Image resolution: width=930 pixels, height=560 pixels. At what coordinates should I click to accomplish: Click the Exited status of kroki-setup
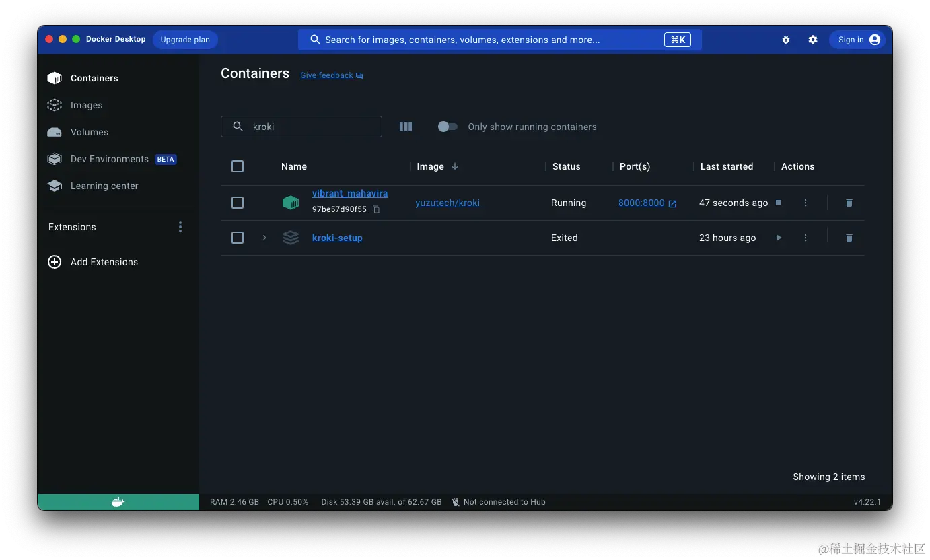(x=564, y=238)
